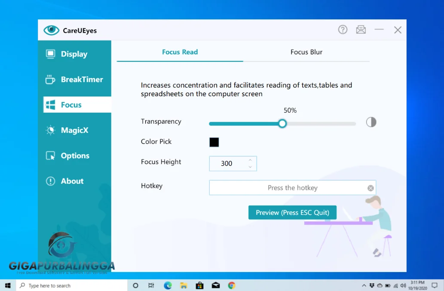
Task: Increase Focus Height with up arrow
Action: [x=250, y=160]
